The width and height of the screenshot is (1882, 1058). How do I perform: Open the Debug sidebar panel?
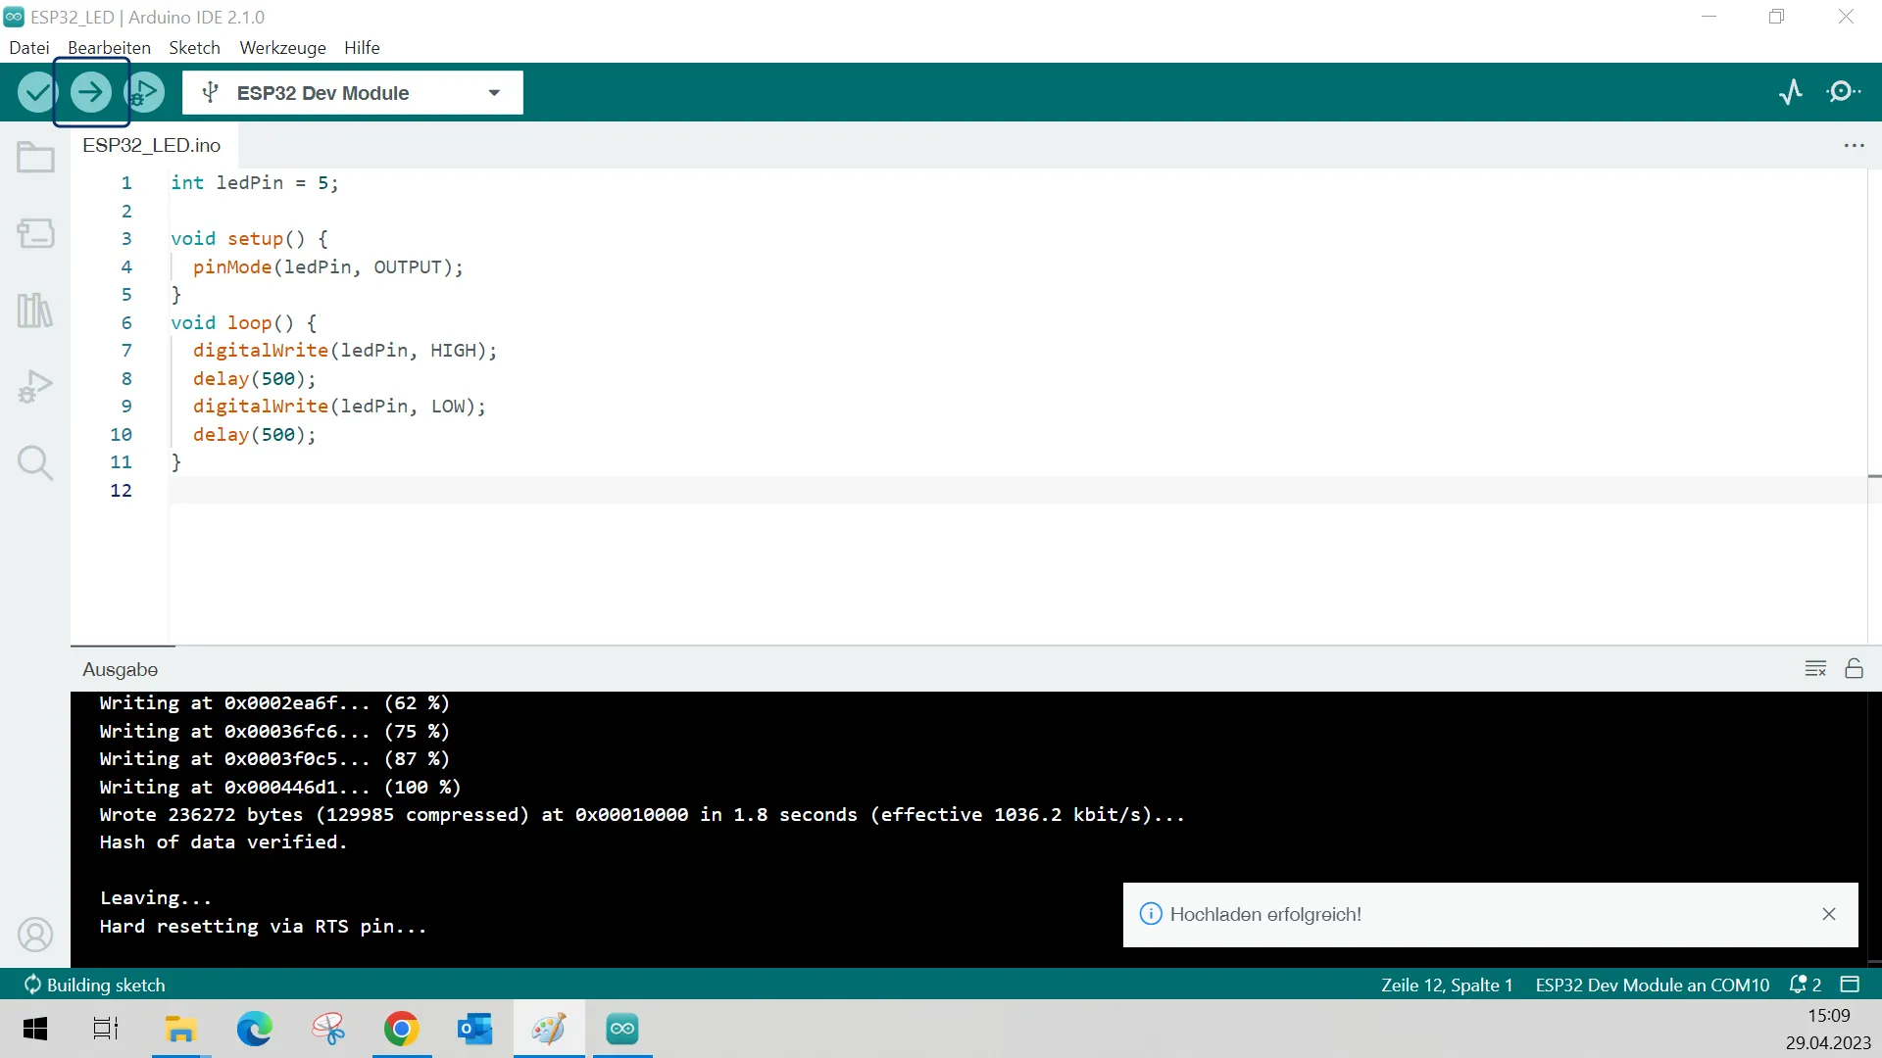[x=35, y=387]
